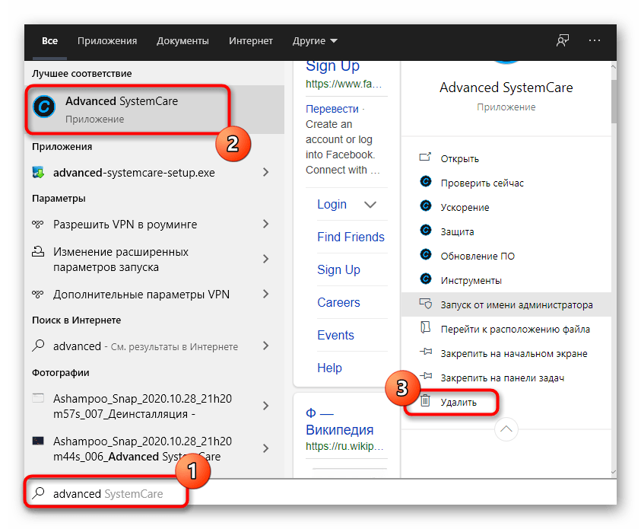
Task: Open the Find Friends link
Action: 351,237
